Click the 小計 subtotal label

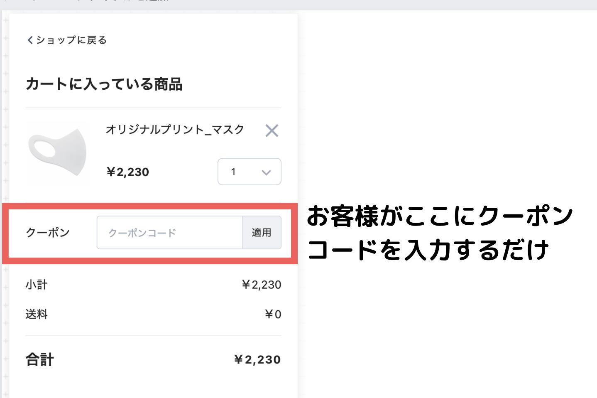pos(37,285)
